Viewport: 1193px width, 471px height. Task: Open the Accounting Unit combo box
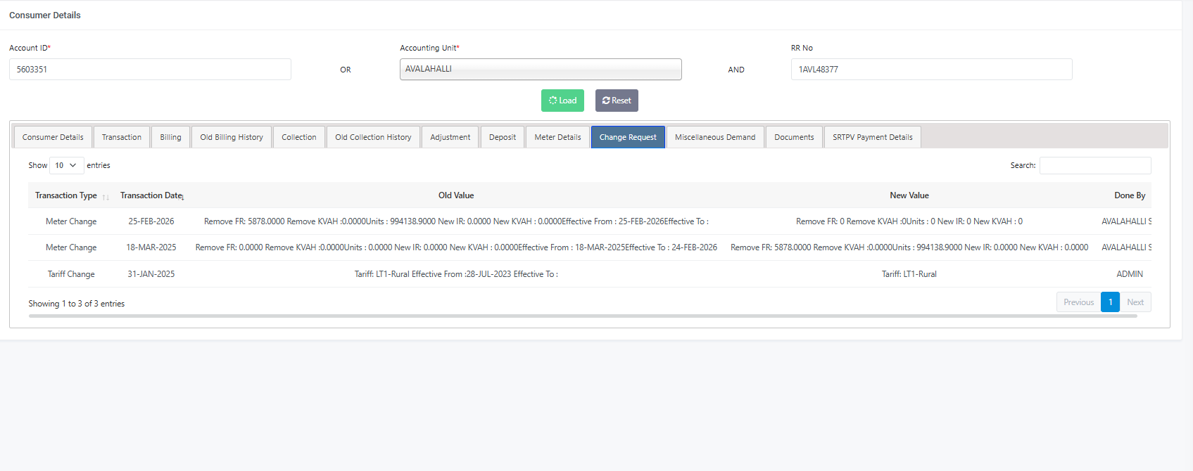pos(541,69)
